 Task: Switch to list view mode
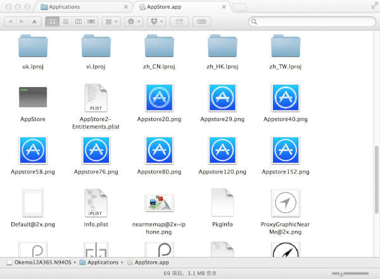[x=65, y=21]
